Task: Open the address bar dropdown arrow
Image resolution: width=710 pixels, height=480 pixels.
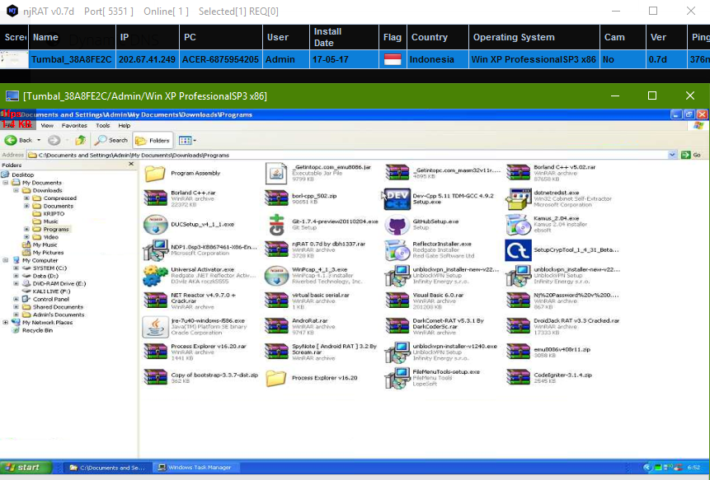Action: pyautogui.click(x=672, y=155)
